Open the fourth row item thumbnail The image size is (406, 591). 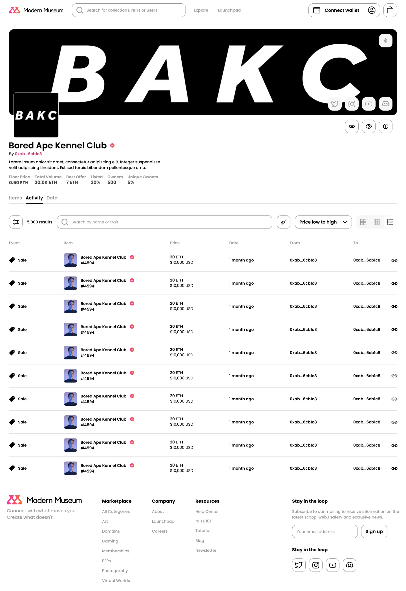(x=70, y=329)
